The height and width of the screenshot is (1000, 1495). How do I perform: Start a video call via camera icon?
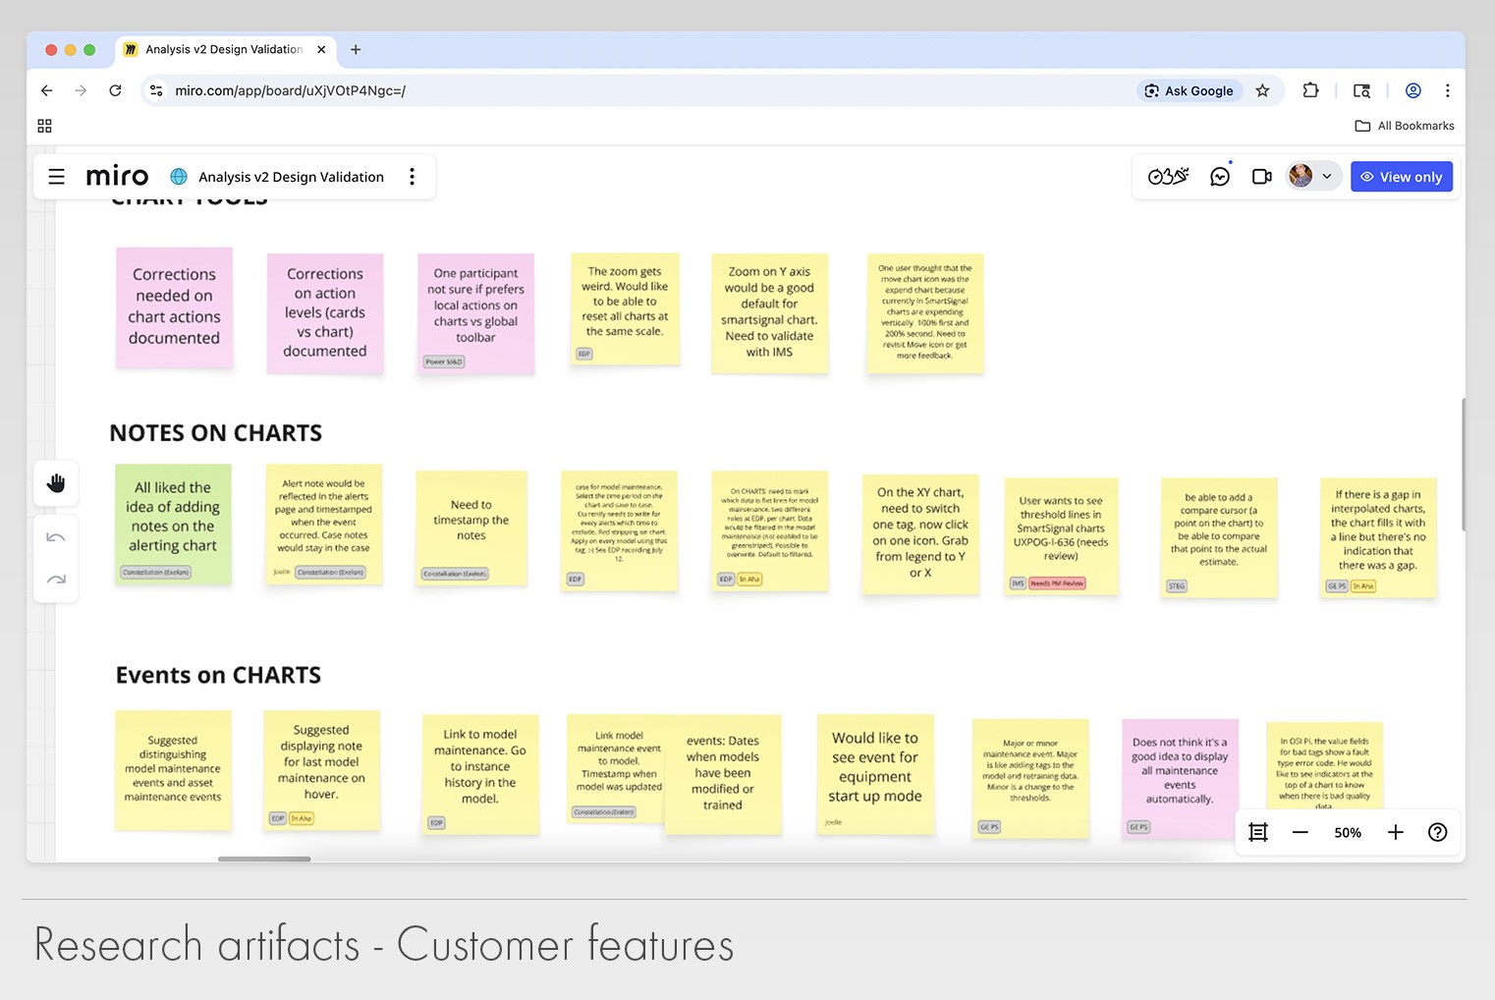[x=1262, y=177]
